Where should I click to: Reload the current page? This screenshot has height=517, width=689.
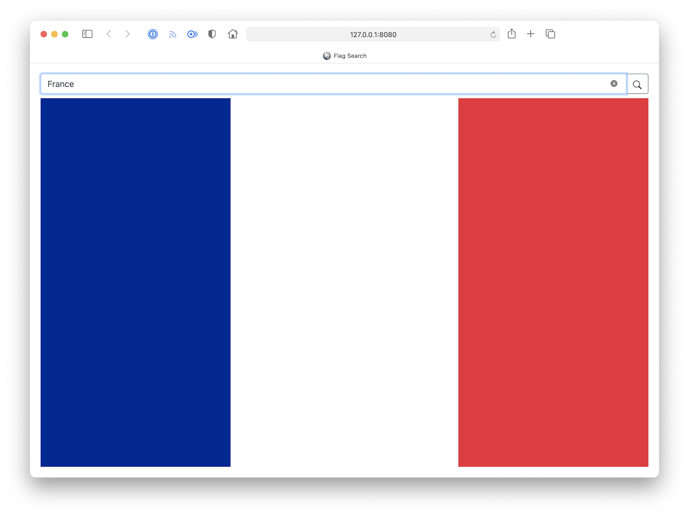[493, 34]
